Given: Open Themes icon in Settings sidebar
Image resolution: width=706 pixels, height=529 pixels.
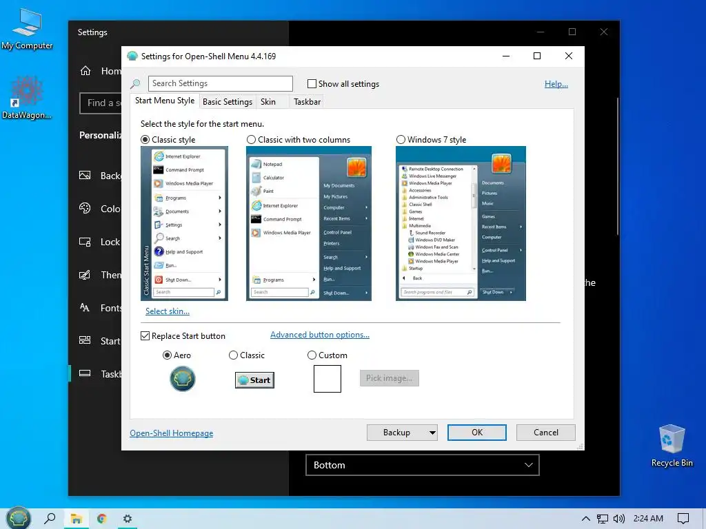Looking at the screenshot, I should (85, 274).
